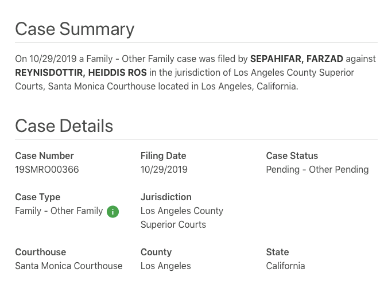384x288 pixels.
Task: Click the Case Status label
Action: [x=292, y=155]
